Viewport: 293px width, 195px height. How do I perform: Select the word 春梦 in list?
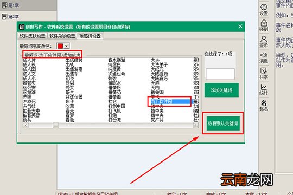coord(69,115)
